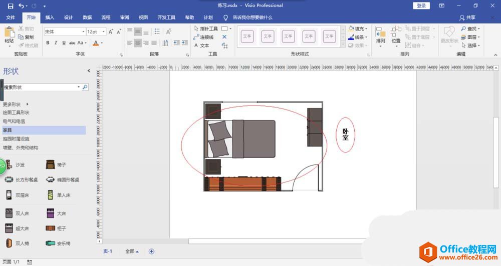Click the 搜索形状 search field
The image size is (501, 266).
(39, 87)
